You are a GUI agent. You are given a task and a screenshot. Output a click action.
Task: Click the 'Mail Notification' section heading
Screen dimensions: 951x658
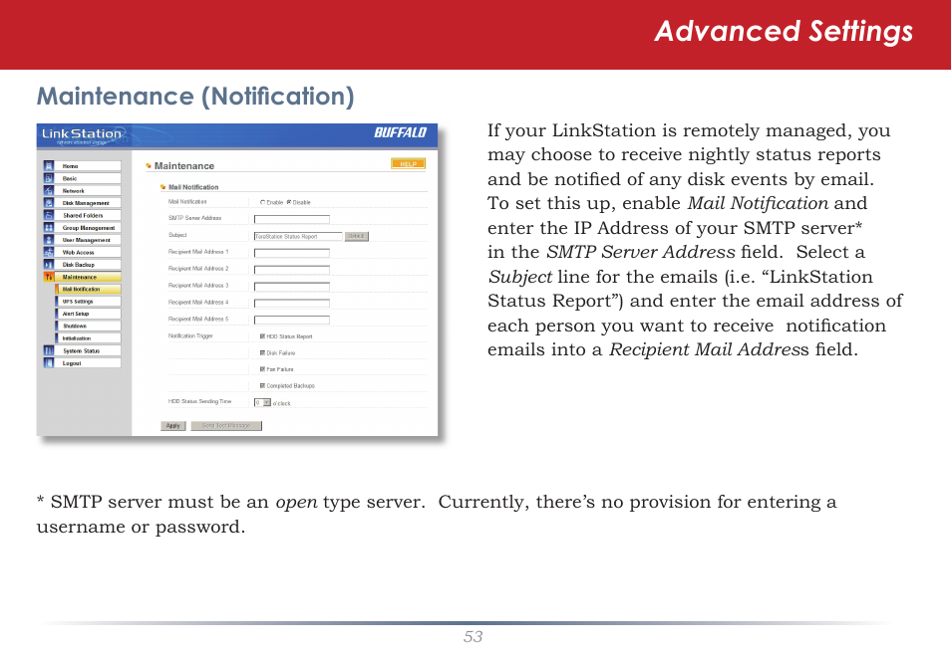point(192,187)
